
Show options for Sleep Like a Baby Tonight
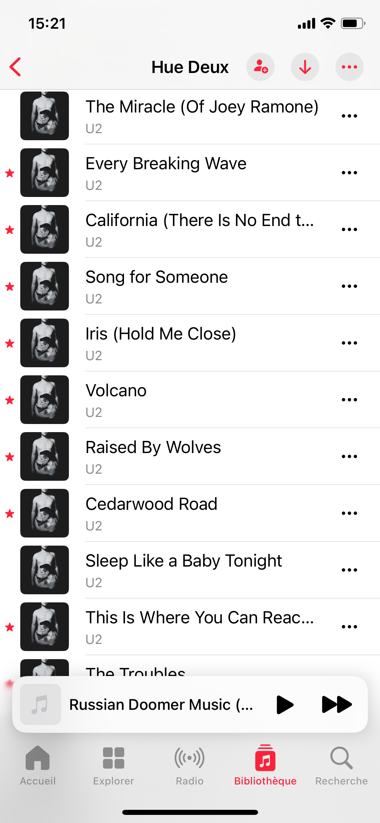point(349,570)
